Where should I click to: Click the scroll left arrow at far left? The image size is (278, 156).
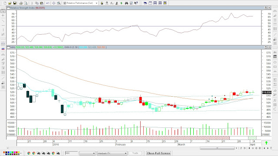point(8,148)
